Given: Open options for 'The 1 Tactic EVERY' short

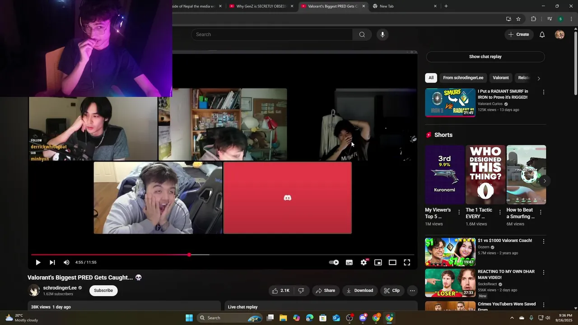Looking at the screenshot, I should (x=500, y=212).
